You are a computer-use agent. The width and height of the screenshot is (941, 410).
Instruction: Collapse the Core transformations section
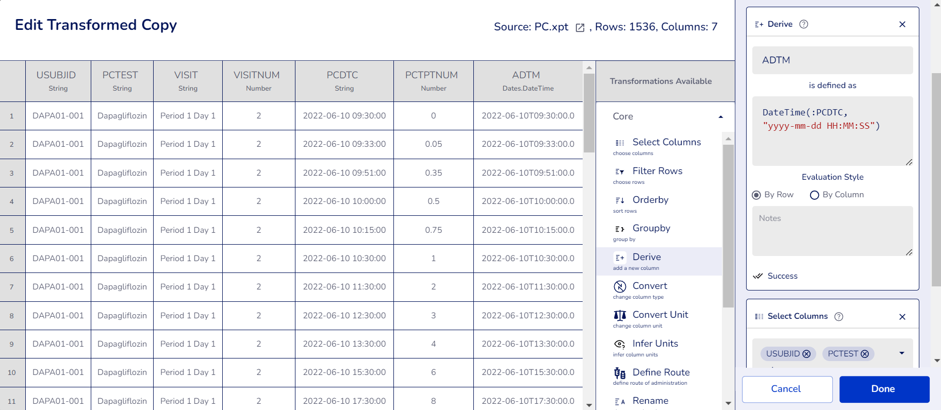pyautogui.click(x=721, y=117)
